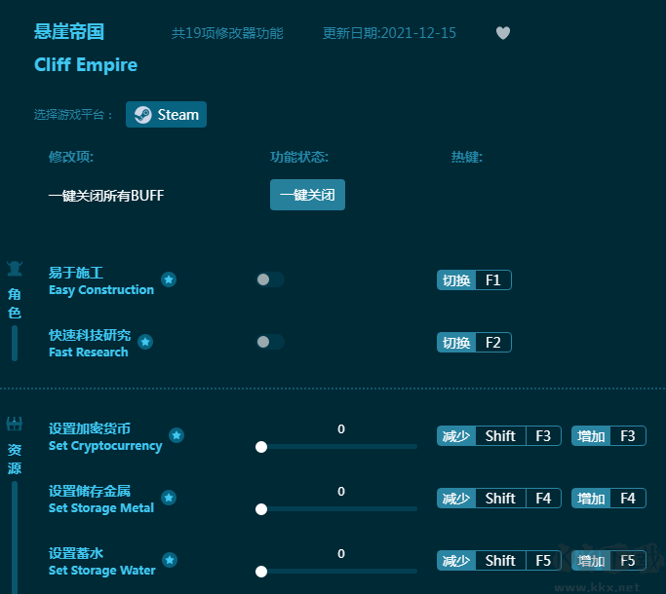The height and width of the screenshot is (594, 666).
Task: Click the Steam logo icon
Action: [x=142, y=115]
